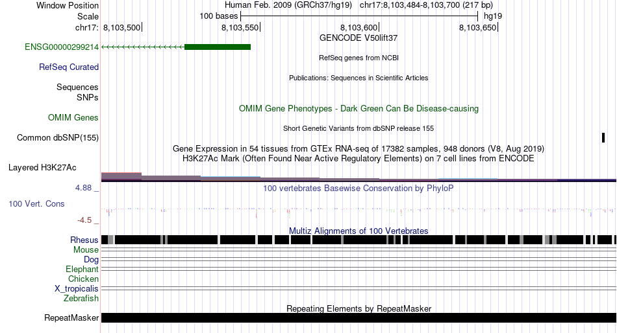Image resolution: width=617 pixels, height=333 pixels.
Task: Click Publications: Sequences in Scientific Articles title
Action: click(x=359, y=78)
